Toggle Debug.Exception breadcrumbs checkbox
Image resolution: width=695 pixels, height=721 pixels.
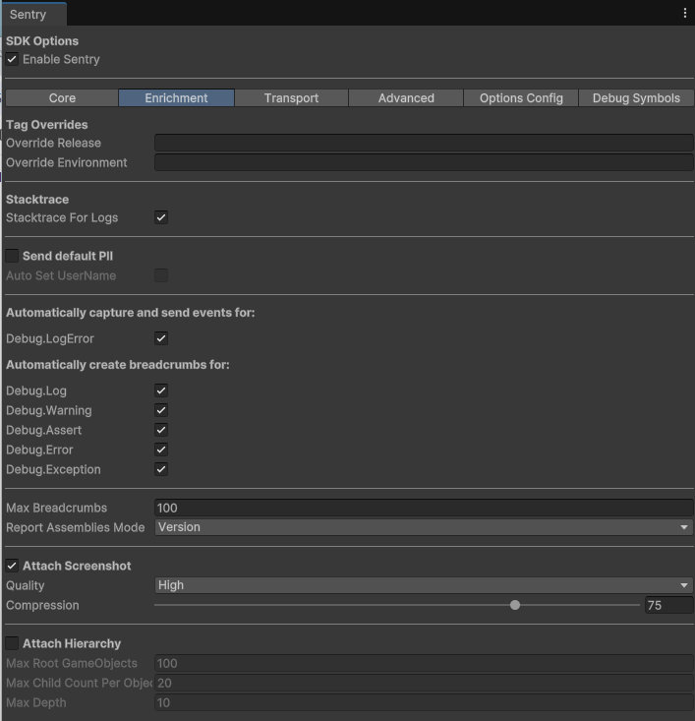coord(161,469)
